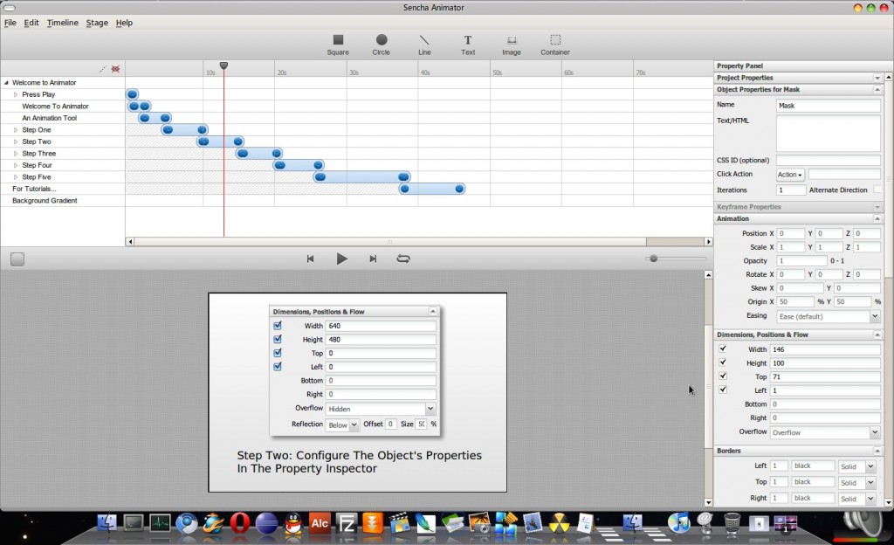Viewport: 894px width, 545px height.
Task: Click the stage zoom slider
Action: click(677, 259)
